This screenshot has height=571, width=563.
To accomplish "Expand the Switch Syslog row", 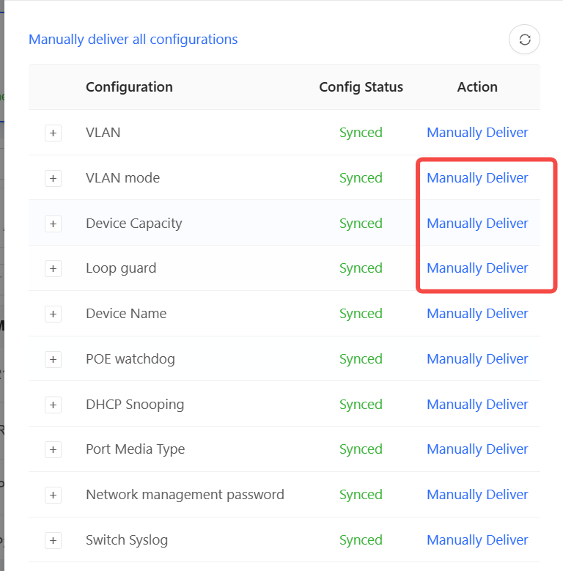I will (54, 540).
